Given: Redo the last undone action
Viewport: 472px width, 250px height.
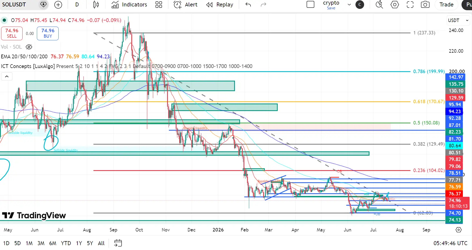Looking at the screenshot, I should click(263, 5).
